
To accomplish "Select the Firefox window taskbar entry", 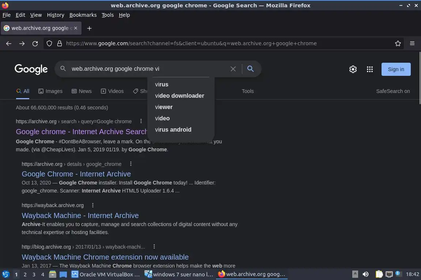I will [251, 275].
